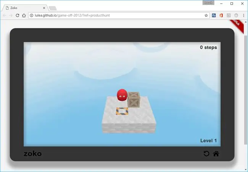Reload the page
The image size is (248, 172).
[18, 15]
